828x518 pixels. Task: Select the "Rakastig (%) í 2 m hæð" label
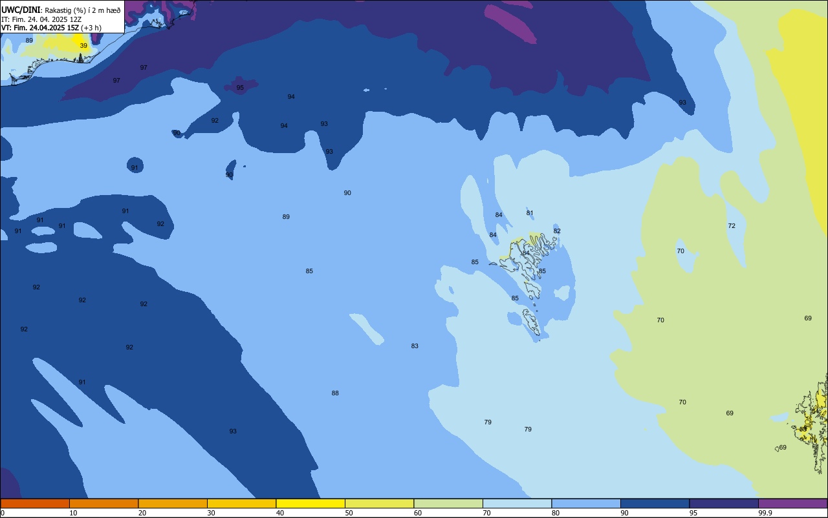tap(82, 10)
